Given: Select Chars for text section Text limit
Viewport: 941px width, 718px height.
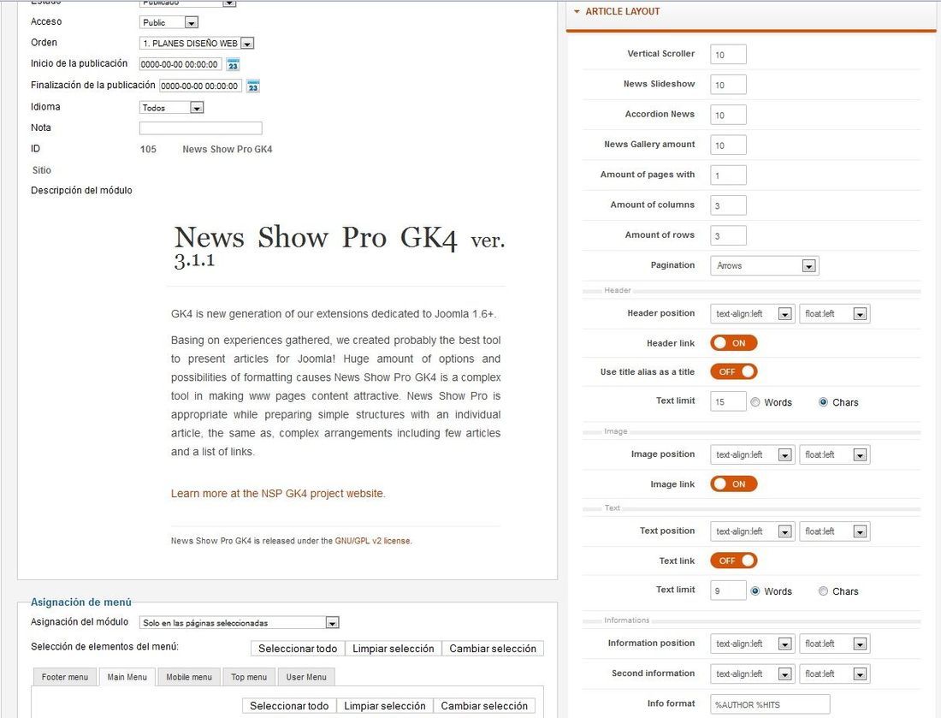Looking at the screenshot, I should tap(823, 591).
